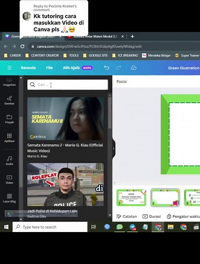Viewport: 200px width, 264px height.
Task: Undo the last action
Action: click(x=107, y=68)
